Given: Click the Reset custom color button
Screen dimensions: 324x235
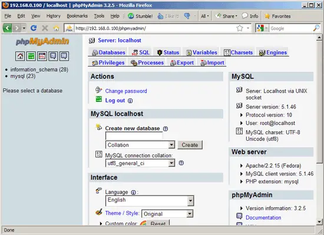Looking at the screenshot, I should pyautogui.click(x=158, y=223).
